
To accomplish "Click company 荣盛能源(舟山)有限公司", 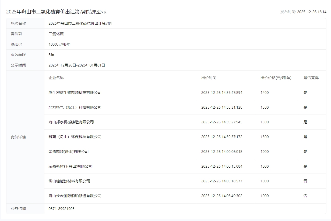I will (x=68, y=152).
